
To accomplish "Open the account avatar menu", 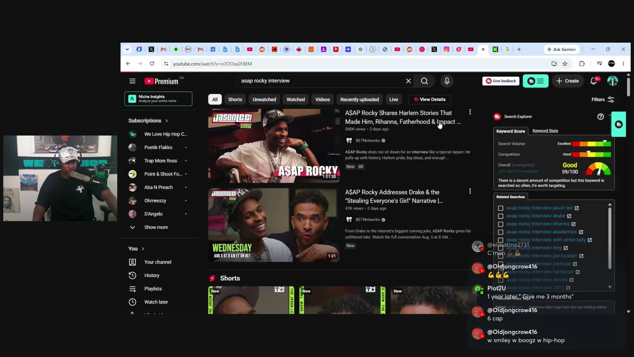I will click(613, 81).
